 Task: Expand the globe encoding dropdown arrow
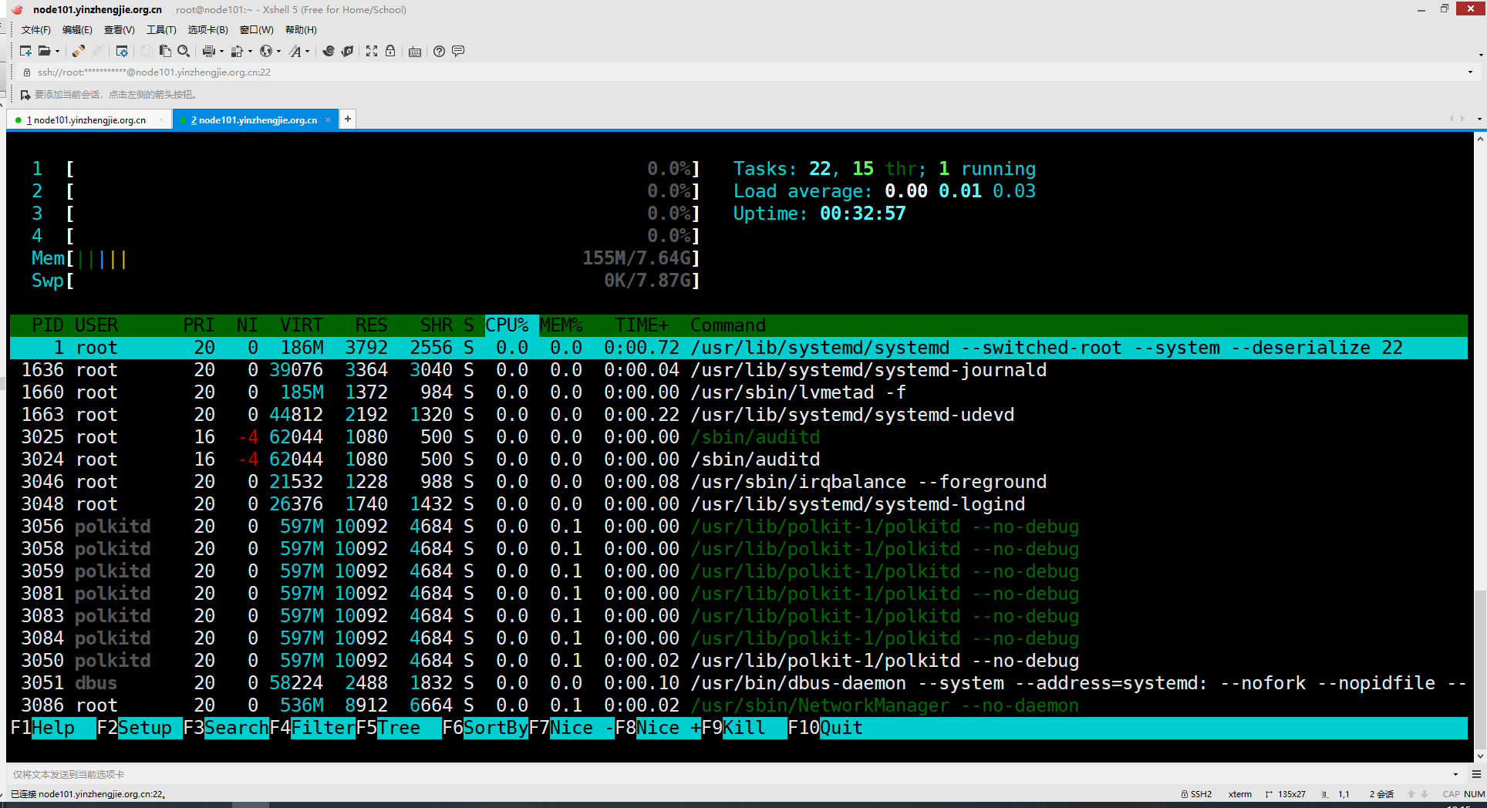[279, 52]
